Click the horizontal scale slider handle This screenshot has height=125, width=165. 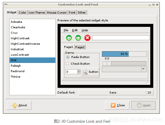107,64
